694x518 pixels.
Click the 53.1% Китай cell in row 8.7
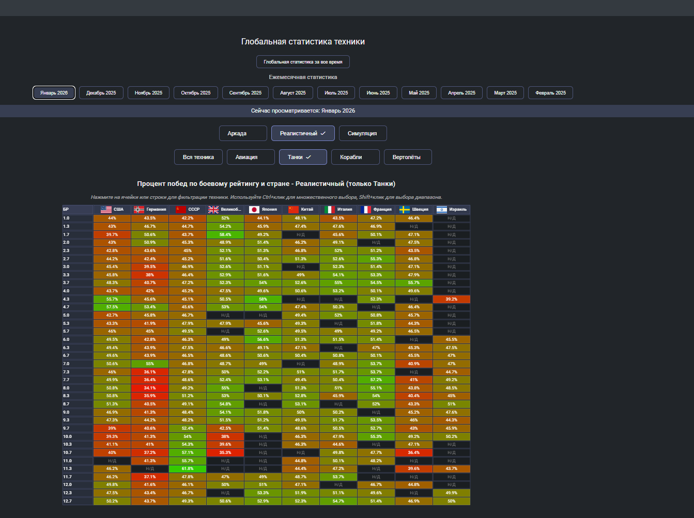pyautogui.click(x=301, y=404)
